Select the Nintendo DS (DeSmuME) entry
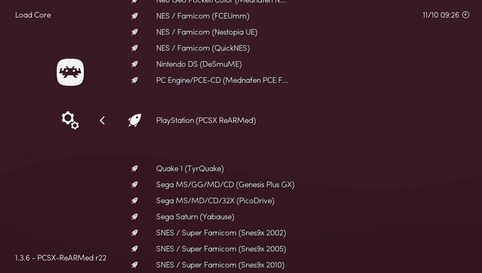The width and height of the screenshot is (482, 273). pyautogui.click(x=199, y=64)
